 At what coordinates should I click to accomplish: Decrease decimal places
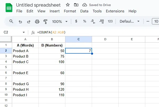[x=93, y=21]
